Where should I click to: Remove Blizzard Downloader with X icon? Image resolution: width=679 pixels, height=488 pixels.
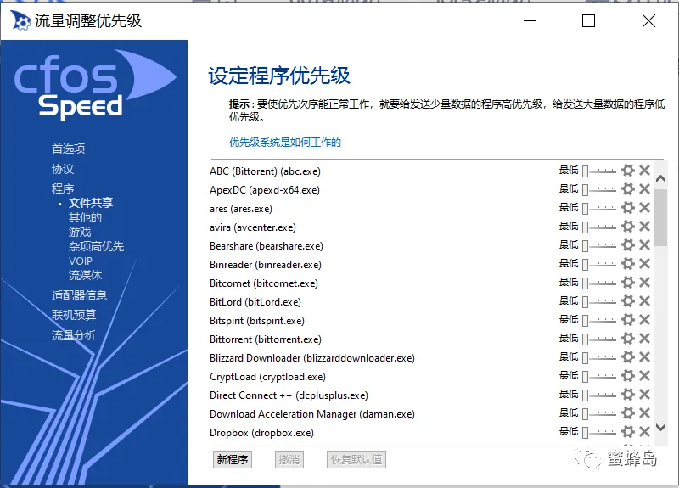pos(644,356)
